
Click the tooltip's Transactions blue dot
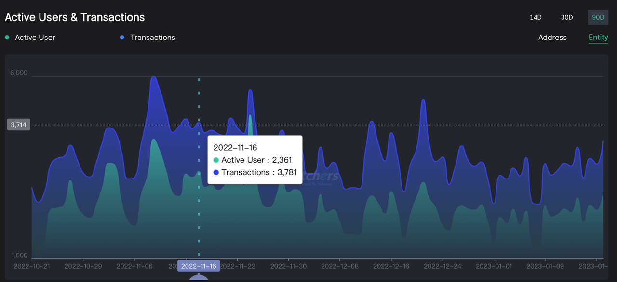coord(216,173)
